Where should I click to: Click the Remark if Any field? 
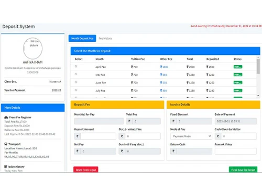(x=236, y=151)
